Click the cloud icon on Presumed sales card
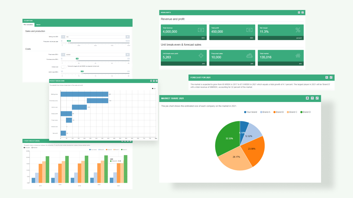The image size is (353, 198). 249,56
